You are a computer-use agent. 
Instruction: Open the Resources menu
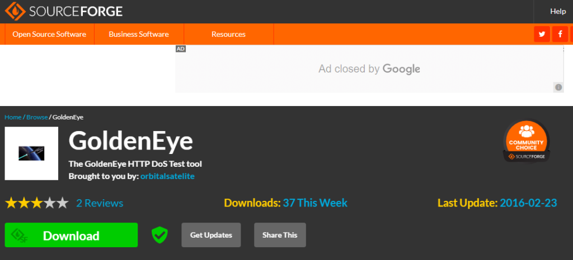(228, 35)
